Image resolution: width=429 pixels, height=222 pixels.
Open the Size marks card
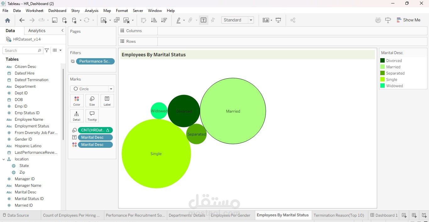point(92,101)
